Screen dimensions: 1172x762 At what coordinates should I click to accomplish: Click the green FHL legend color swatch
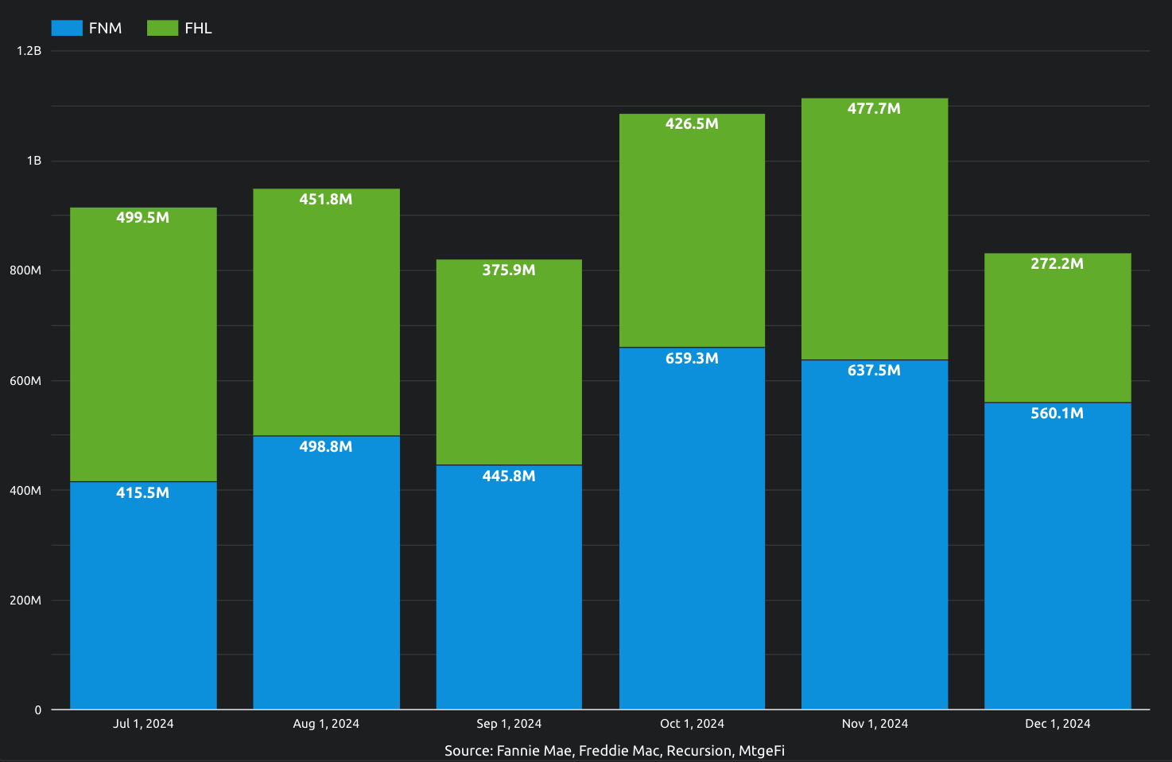pos(162,28)
